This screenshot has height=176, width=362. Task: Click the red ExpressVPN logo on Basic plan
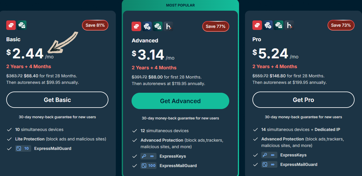[x=11, y=25]
